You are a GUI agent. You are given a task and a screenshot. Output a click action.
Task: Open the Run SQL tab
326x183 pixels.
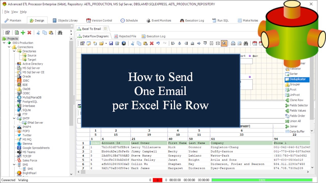click(x=220, y=21)
